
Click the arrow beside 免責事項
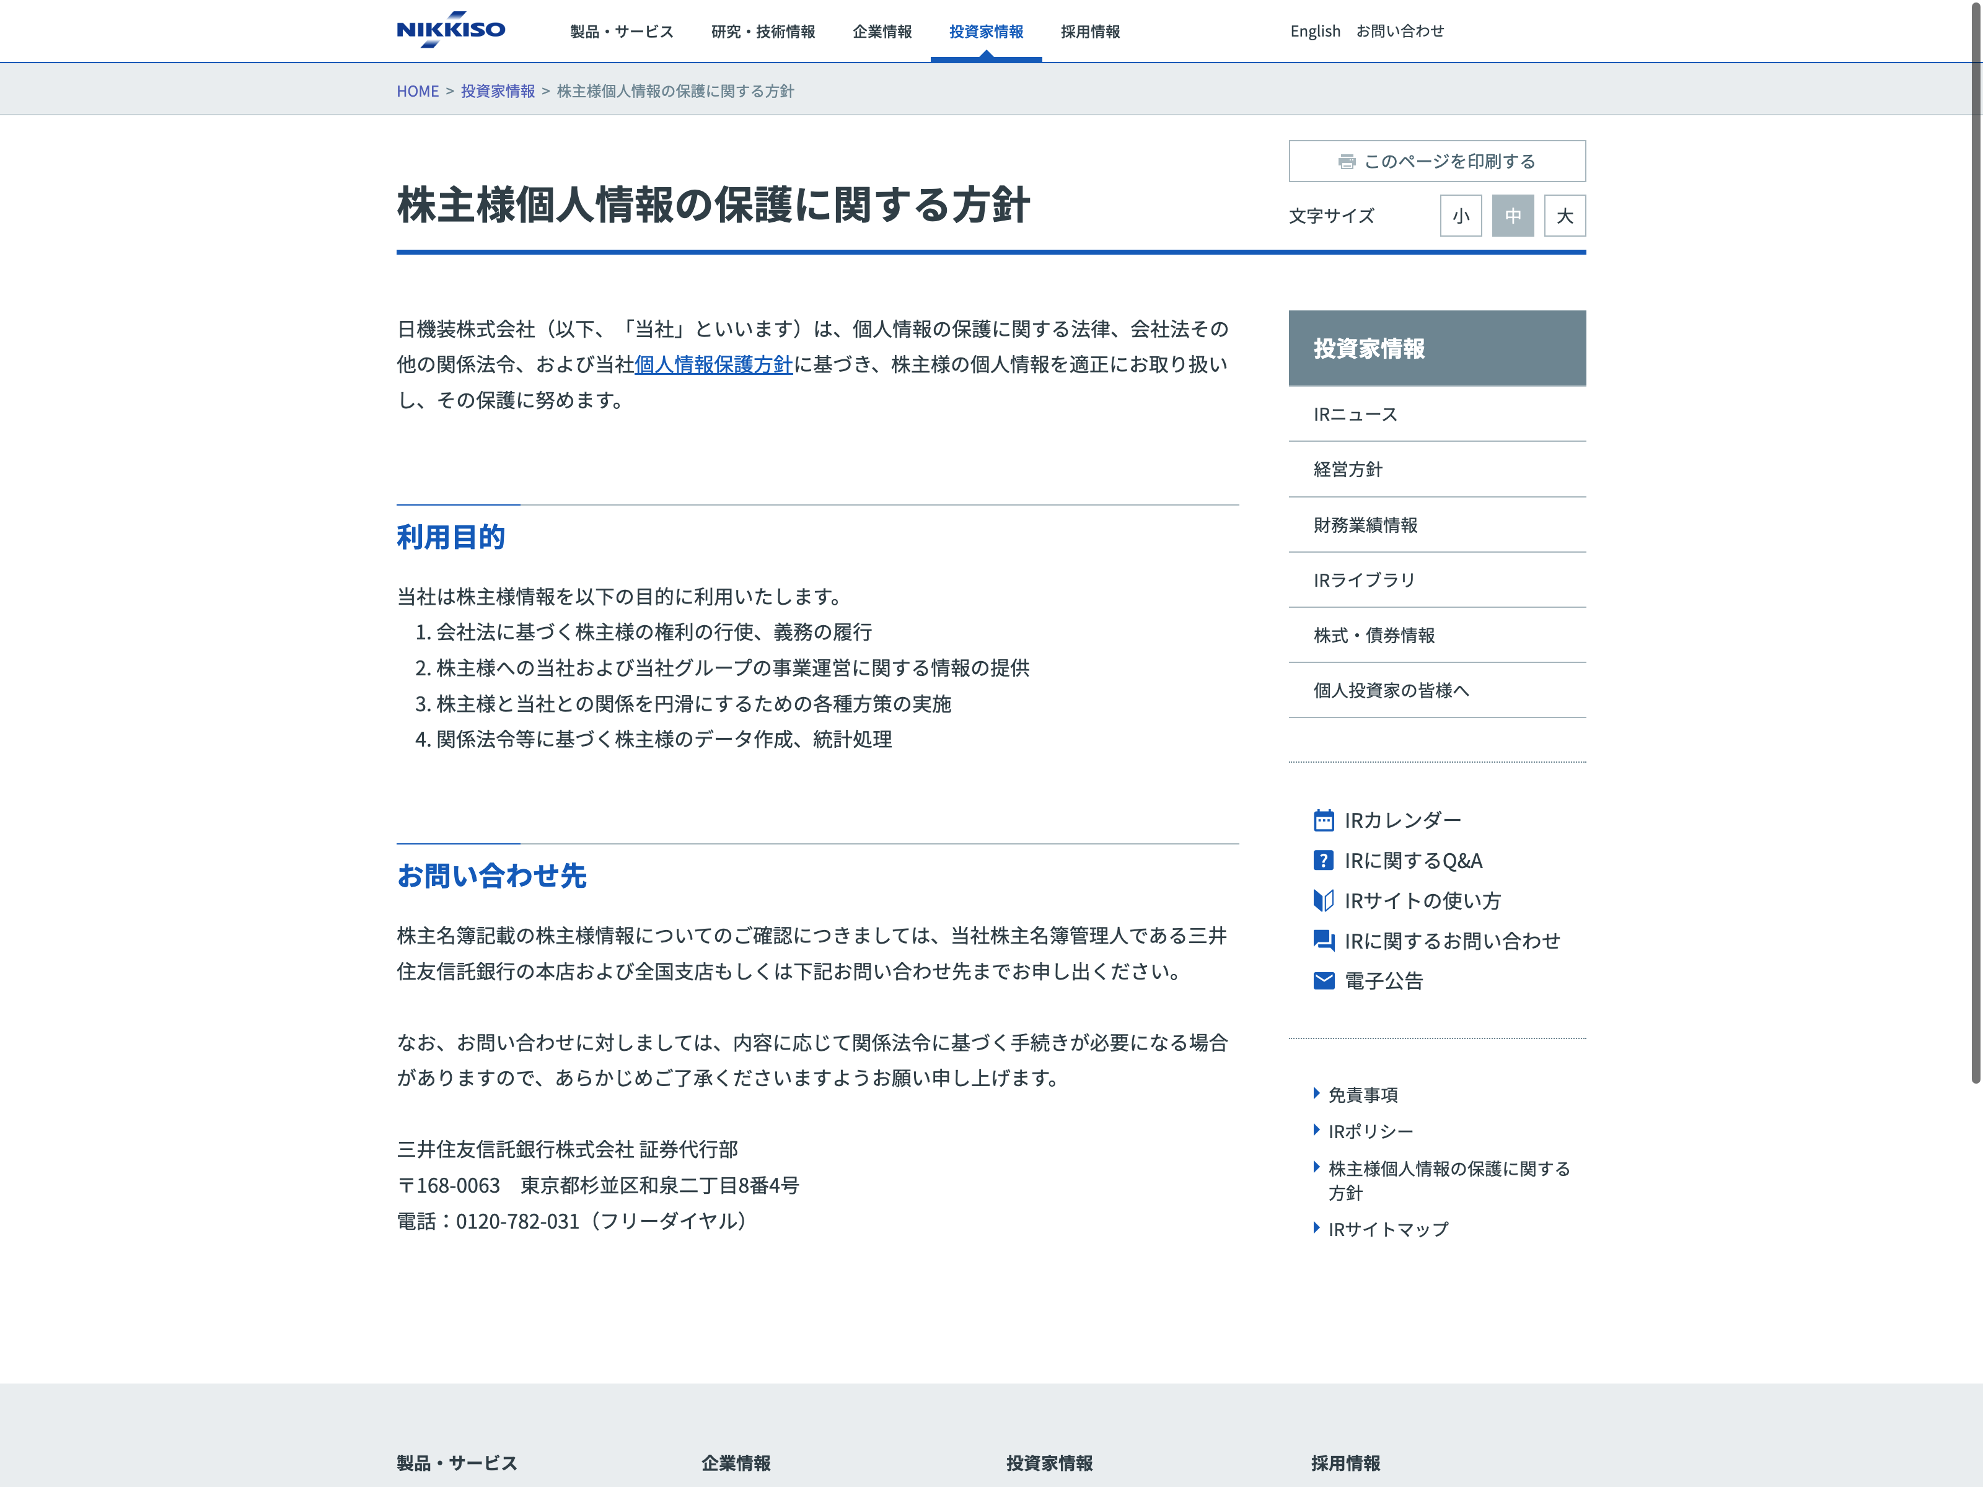[1316, 1094]
